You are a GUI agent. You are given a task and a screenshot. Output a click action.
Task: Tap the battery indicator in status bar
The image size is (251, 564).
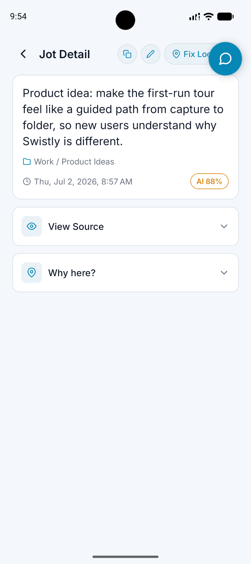click(x=225, y=17)
